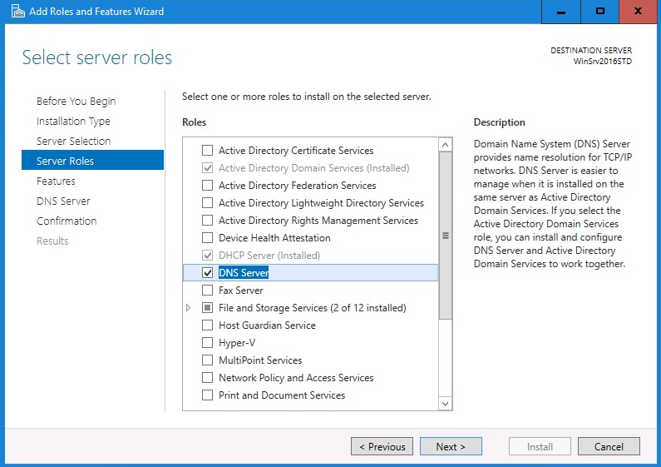The height and width of the screenshot is (467, 661).
Task: Select Print and Document Services checkbox
Action: (x=208, y=395)
